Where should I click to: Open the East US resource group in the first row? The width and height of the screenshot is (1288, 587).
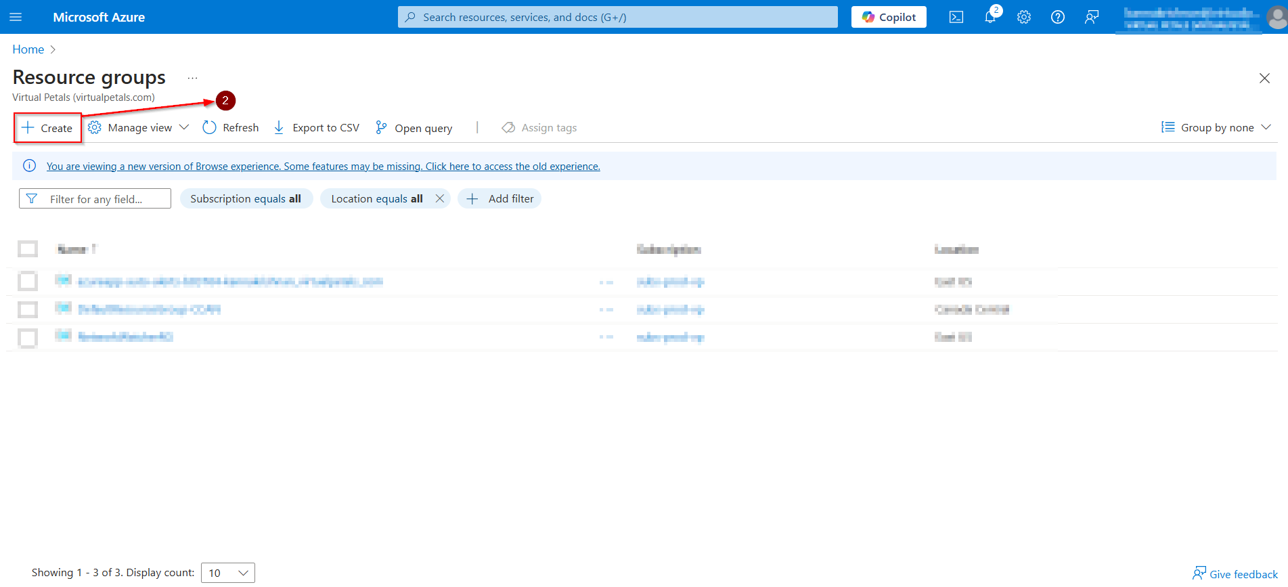[230, 281]
